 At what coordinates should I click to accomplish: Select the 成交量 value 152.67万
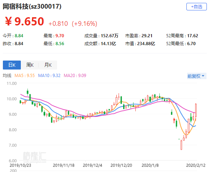click(110, 35)
